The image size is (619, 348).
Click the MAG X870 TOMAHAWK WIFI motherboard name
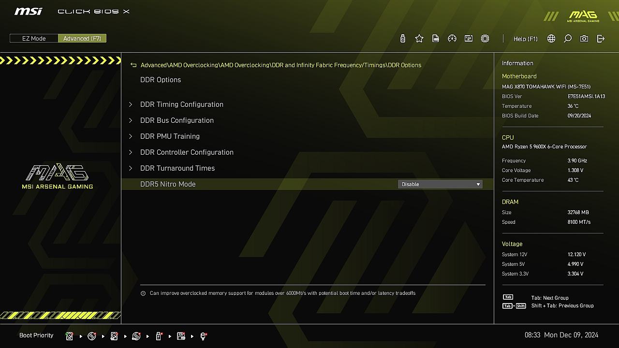pyautogui.click(x=546, y=87)
